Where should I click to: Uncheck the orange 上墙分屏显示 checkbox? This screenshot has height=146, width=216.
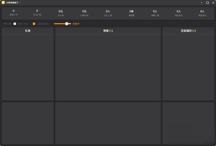click(34, 24)
